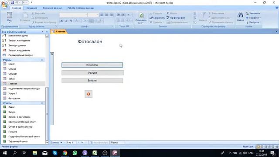This screenshot has height=157, width=279.
Task: Click navigation pane scrollbar down arrow
Action: (47, 142)
